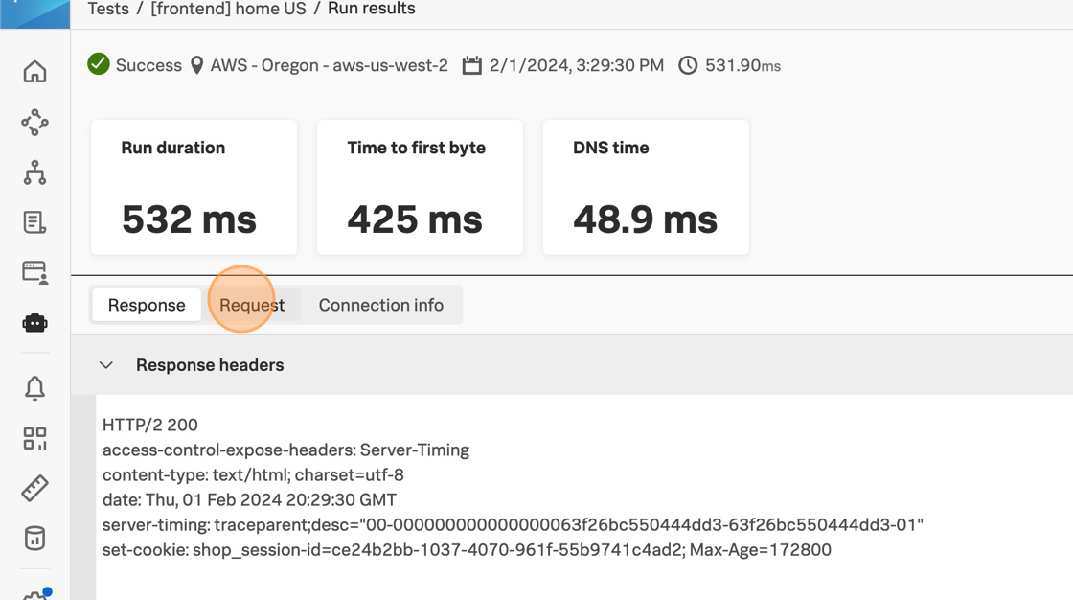Viewport: 1073px width, 600px height.
Task: Click the green Success checkmark icon
Action: point(98,65)
